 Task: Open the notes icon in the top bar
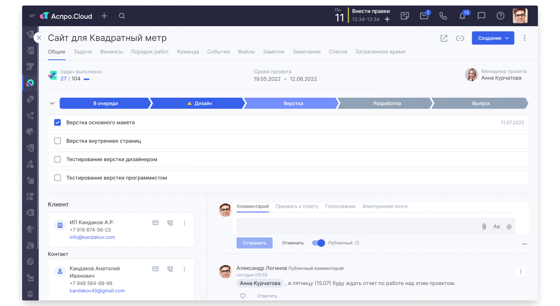(405, 16)
